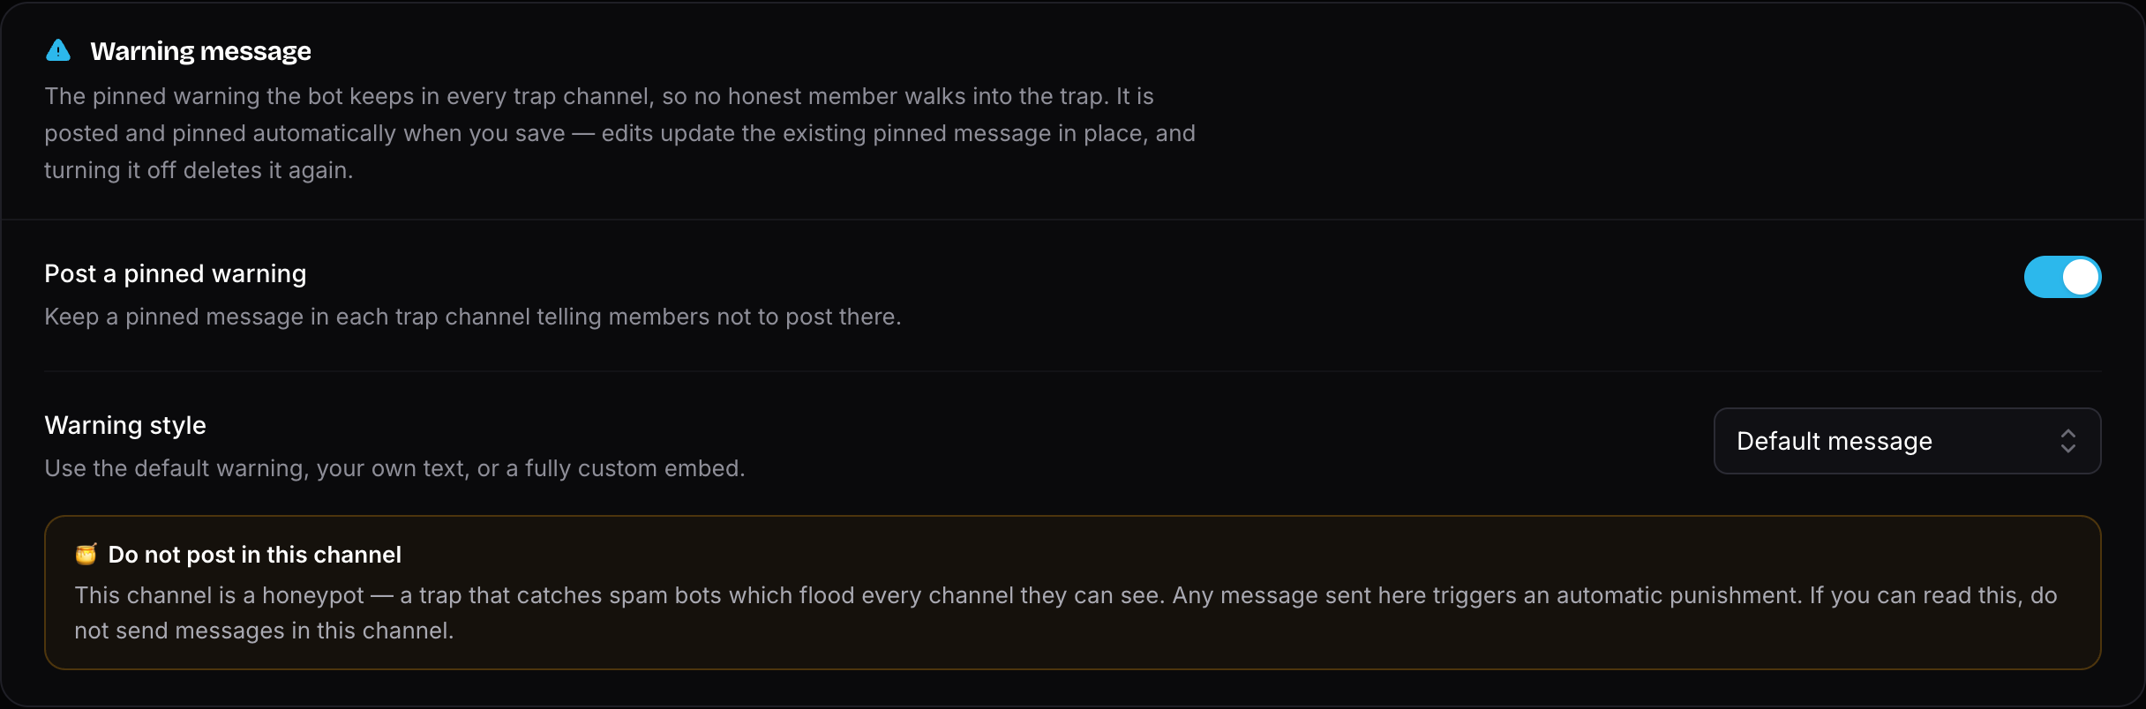Click the amber-bordered warning preview box
The height and width of the screenshot is (709, 2146).
click(1073, 593)
